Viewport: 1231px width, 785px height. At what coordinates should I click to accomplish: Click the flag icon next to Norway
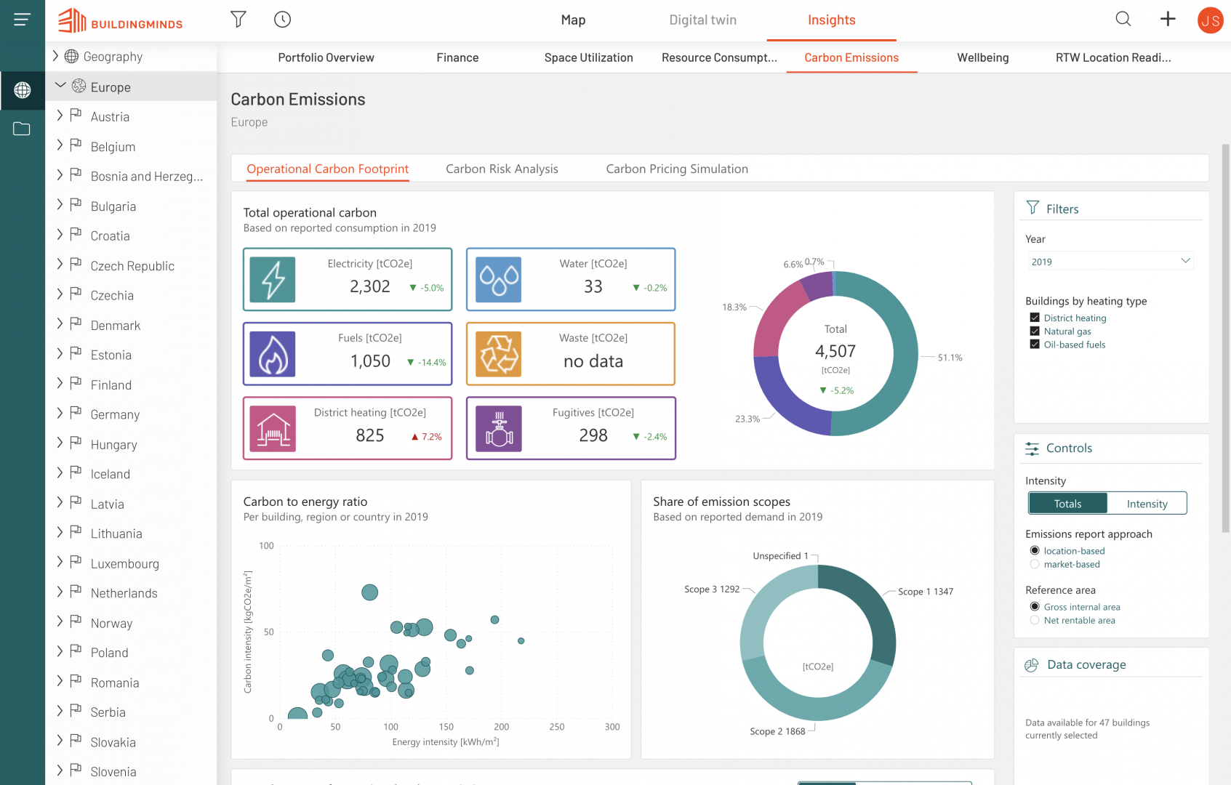(76, 621)
